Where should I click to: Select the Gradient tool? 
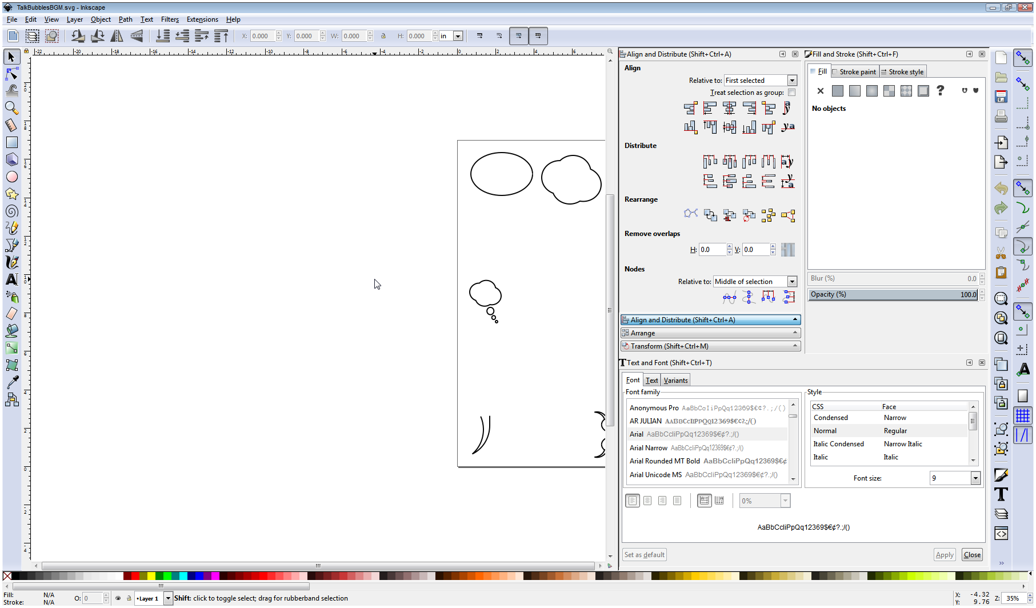point(11,348)
